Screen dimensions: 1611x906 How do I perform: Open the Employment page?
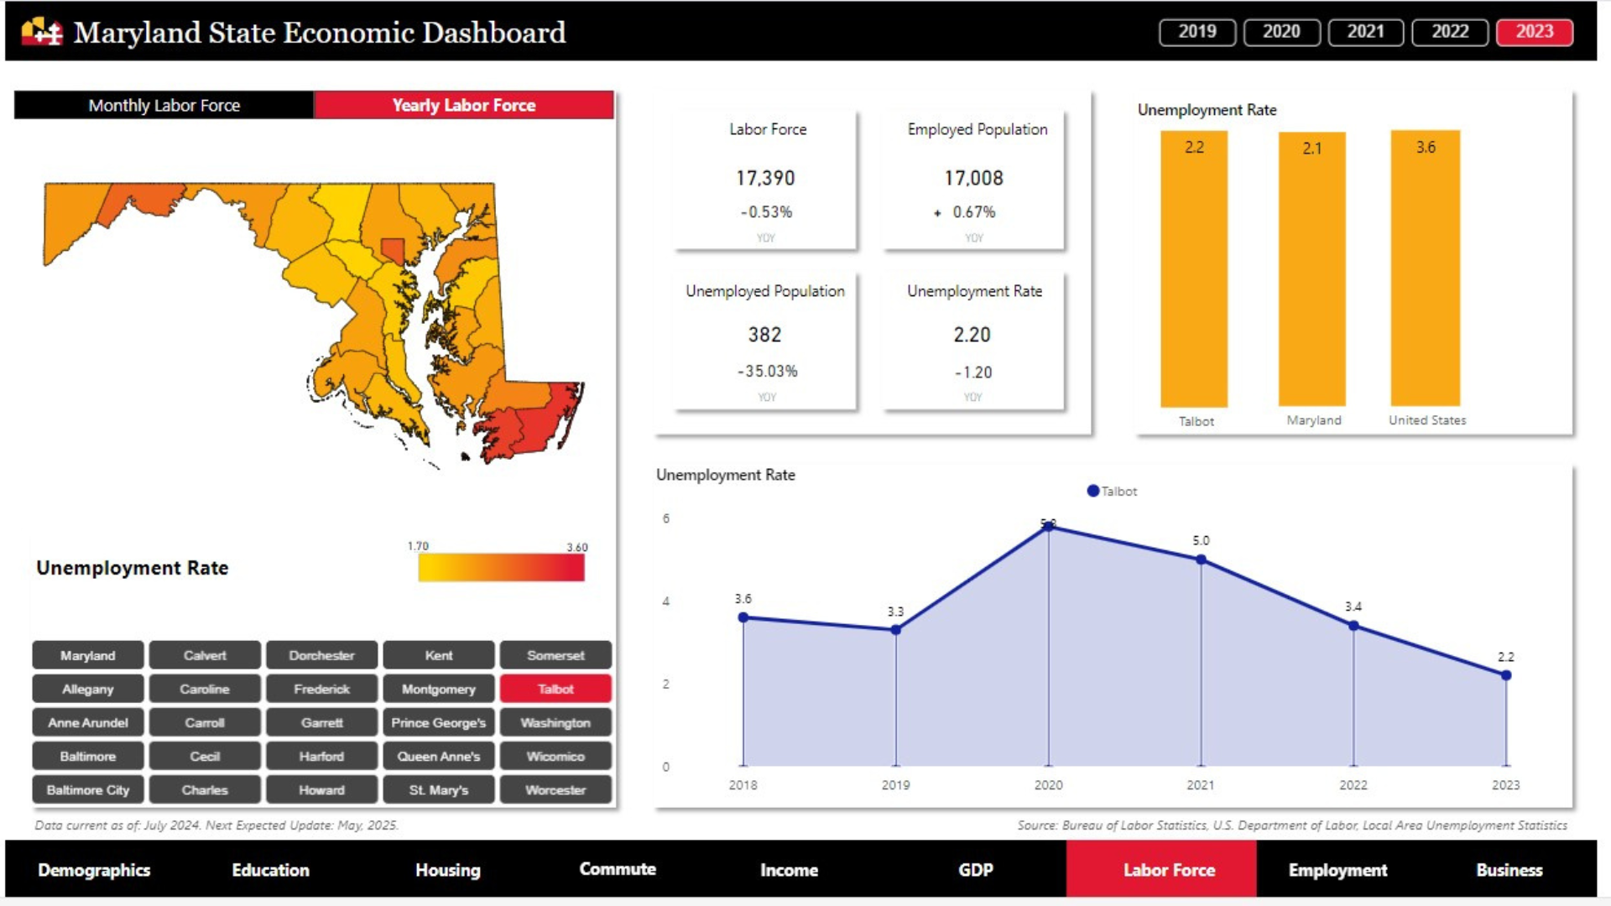point(1337,870)
